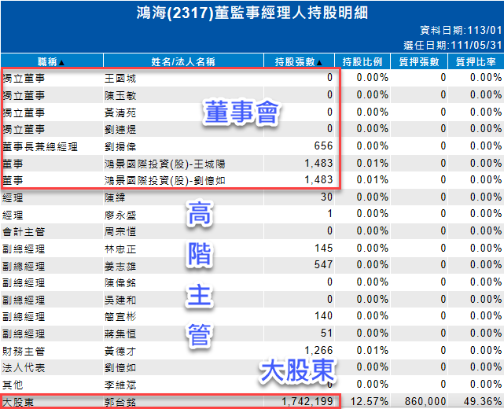The image size is (504, 409).
Task: Select the name 黃德才
Action: 120,351
